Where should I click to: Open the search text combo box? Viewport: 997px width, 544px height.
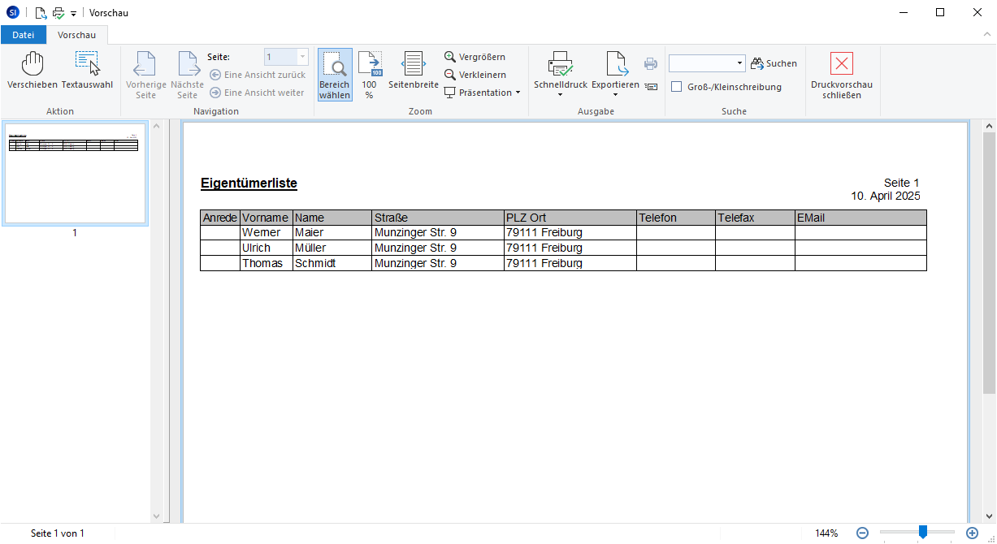[x=706, y=63]
